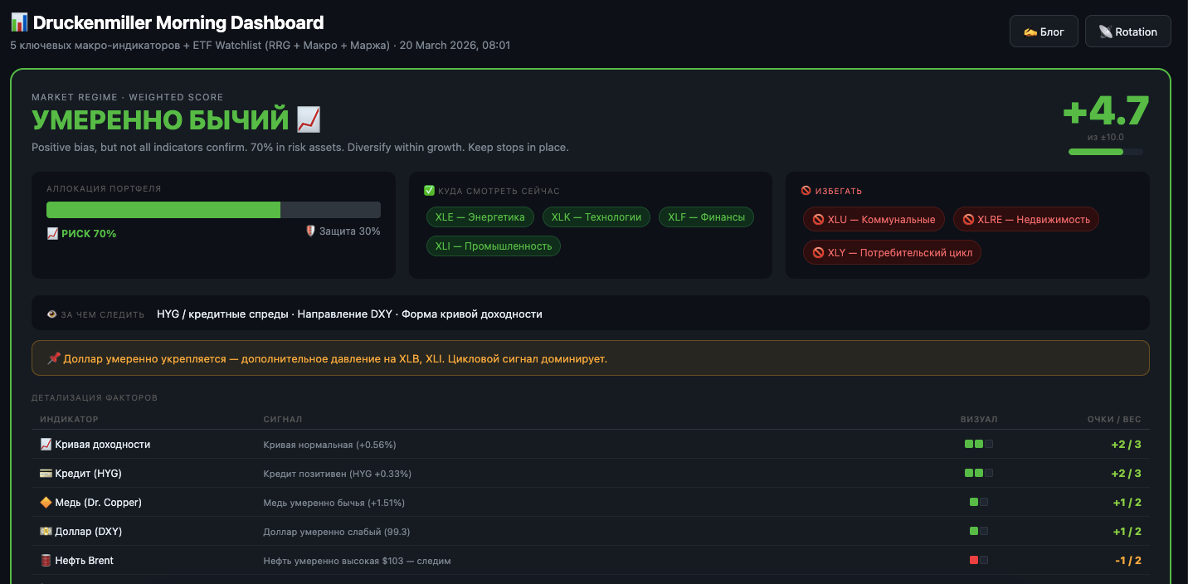The width and height of the screenshot is (1188, 584).
Task: Click the Доллар умеренно слабый (99.3) signal
Action: [336, 532]
